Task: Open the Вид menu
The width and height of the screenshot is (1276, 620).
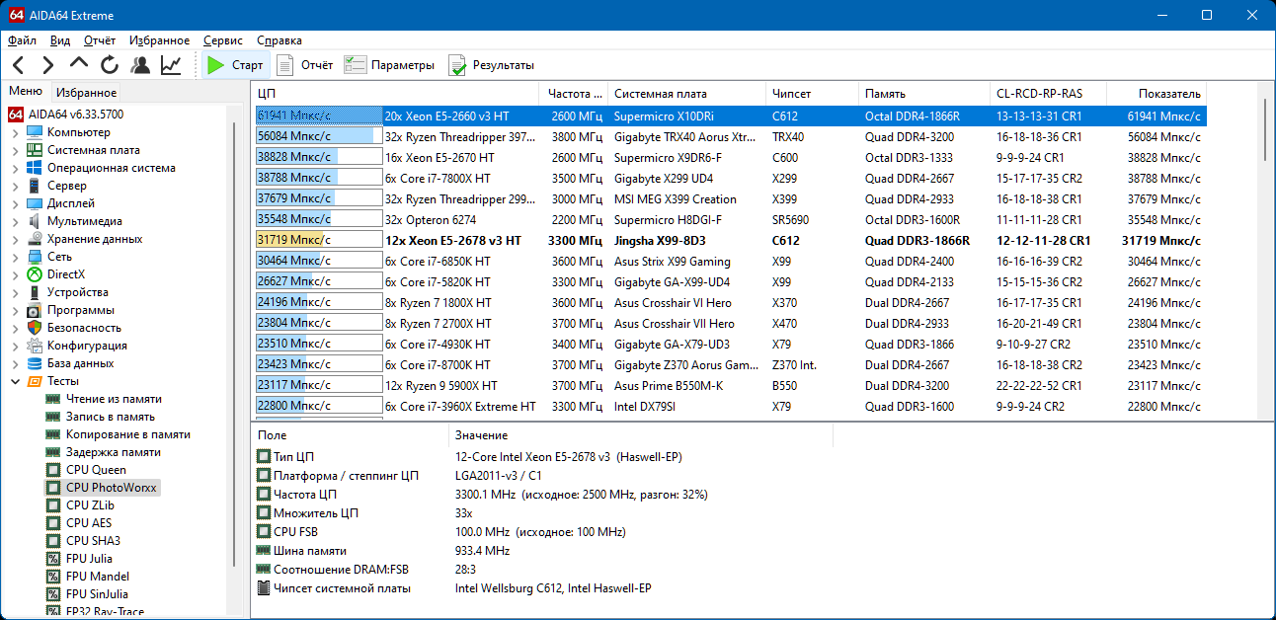Action: point(60,40)
